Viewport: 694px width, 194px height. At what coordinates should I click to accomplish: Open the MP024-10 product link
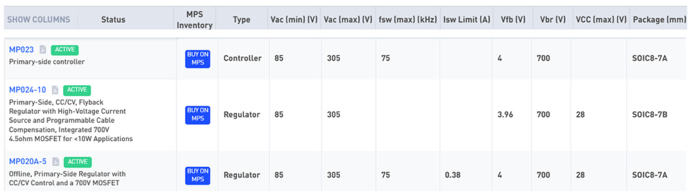28,90
